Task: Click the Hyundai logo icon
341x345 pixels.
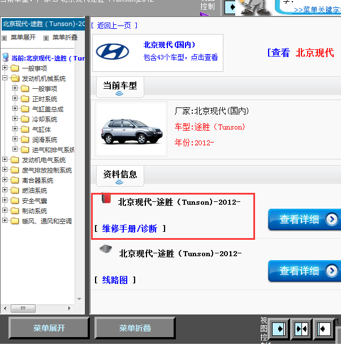Action: click(x=113, y=51)
